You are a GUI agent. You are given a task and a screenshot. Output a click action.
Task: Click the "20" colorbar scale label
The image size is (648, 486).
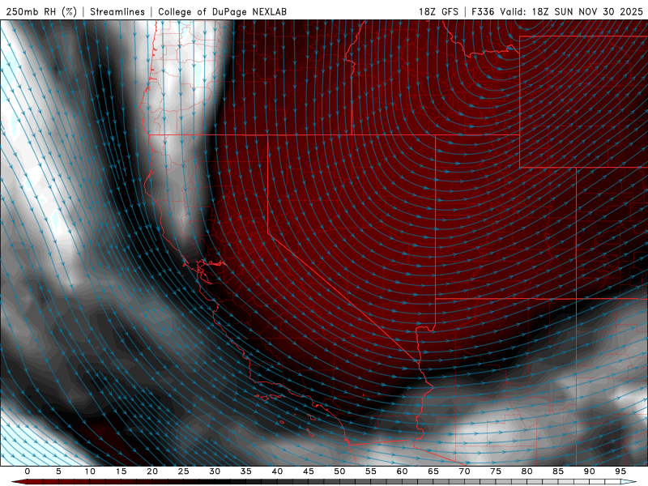click(152, 471)
